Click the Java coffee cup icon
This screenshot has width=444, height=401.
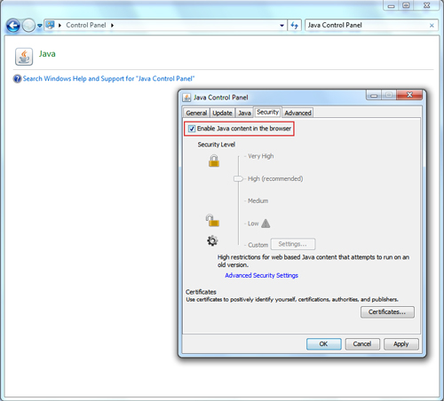(24, 57)
